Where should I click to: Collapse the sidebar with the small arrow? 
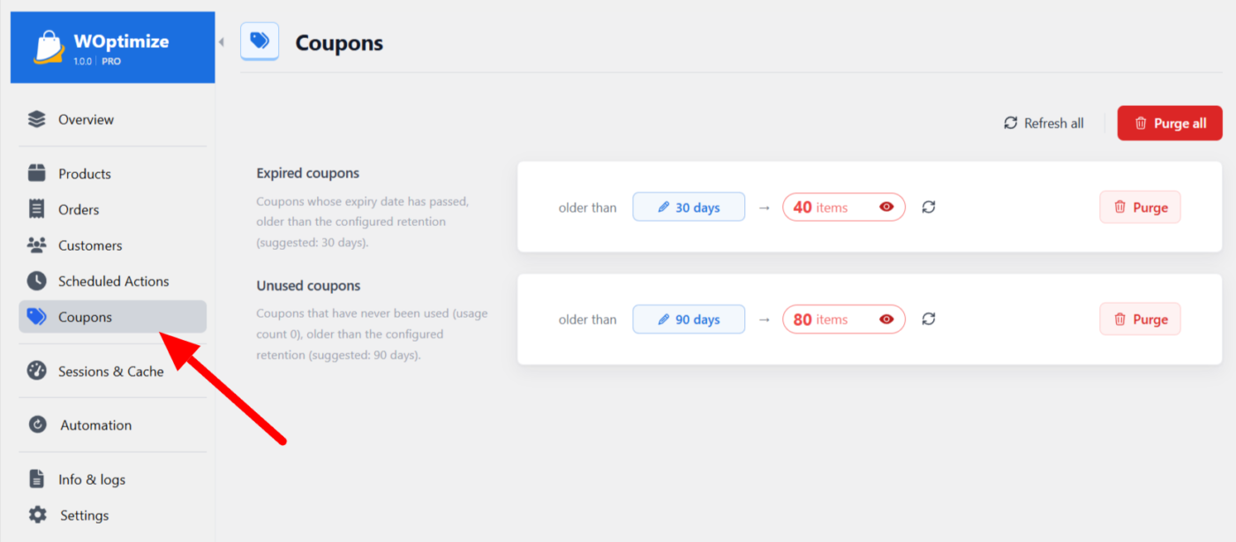click(x=221, y=41)
